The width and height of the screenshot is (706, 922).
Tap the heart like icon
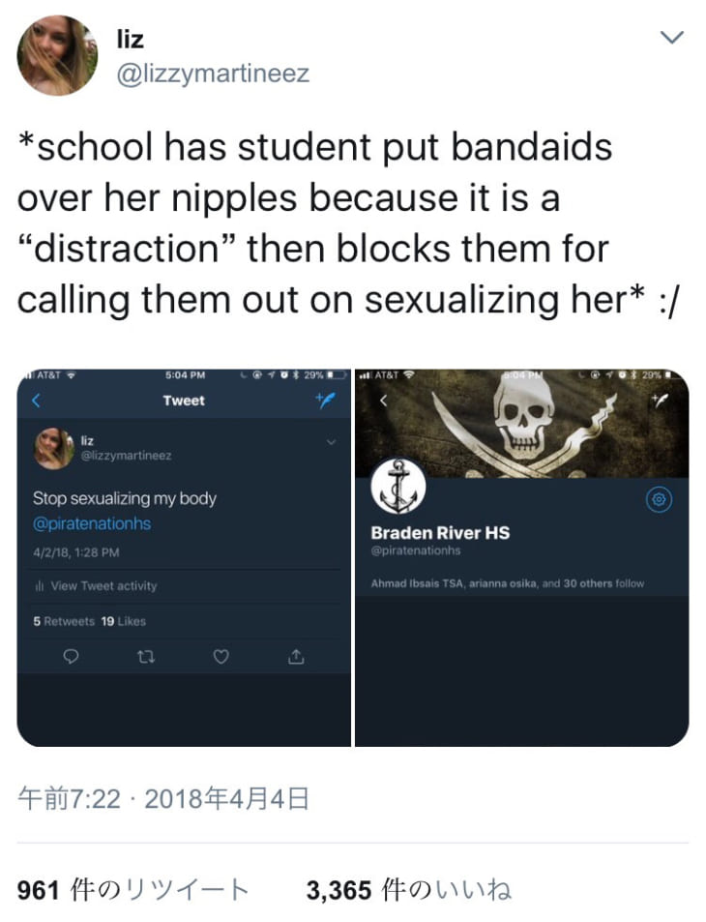(221, 656)
